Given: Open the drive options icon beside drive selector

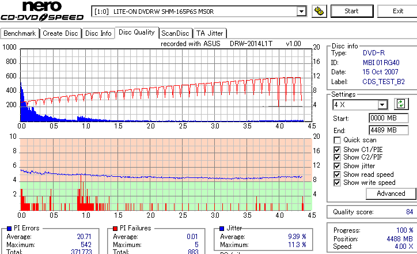Looking at the screenshot, I should tap(319, 11).
